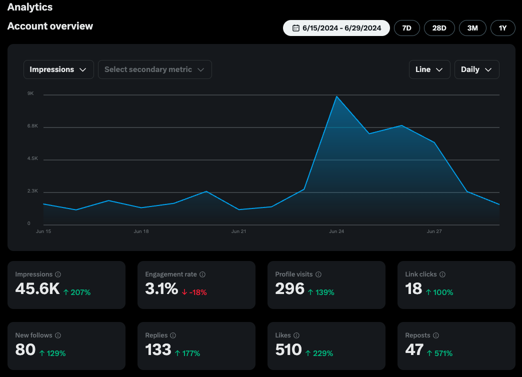The width and height of the screenshot is (522, 377).
Task: Open the 6/15/2024 - 6/29/2024 date picker
Action: [x=336, y=28]
